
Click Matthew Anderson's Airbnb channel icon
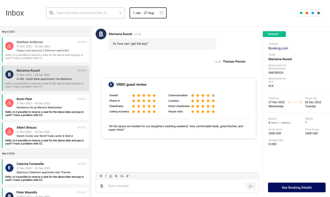tap(9, 46)
